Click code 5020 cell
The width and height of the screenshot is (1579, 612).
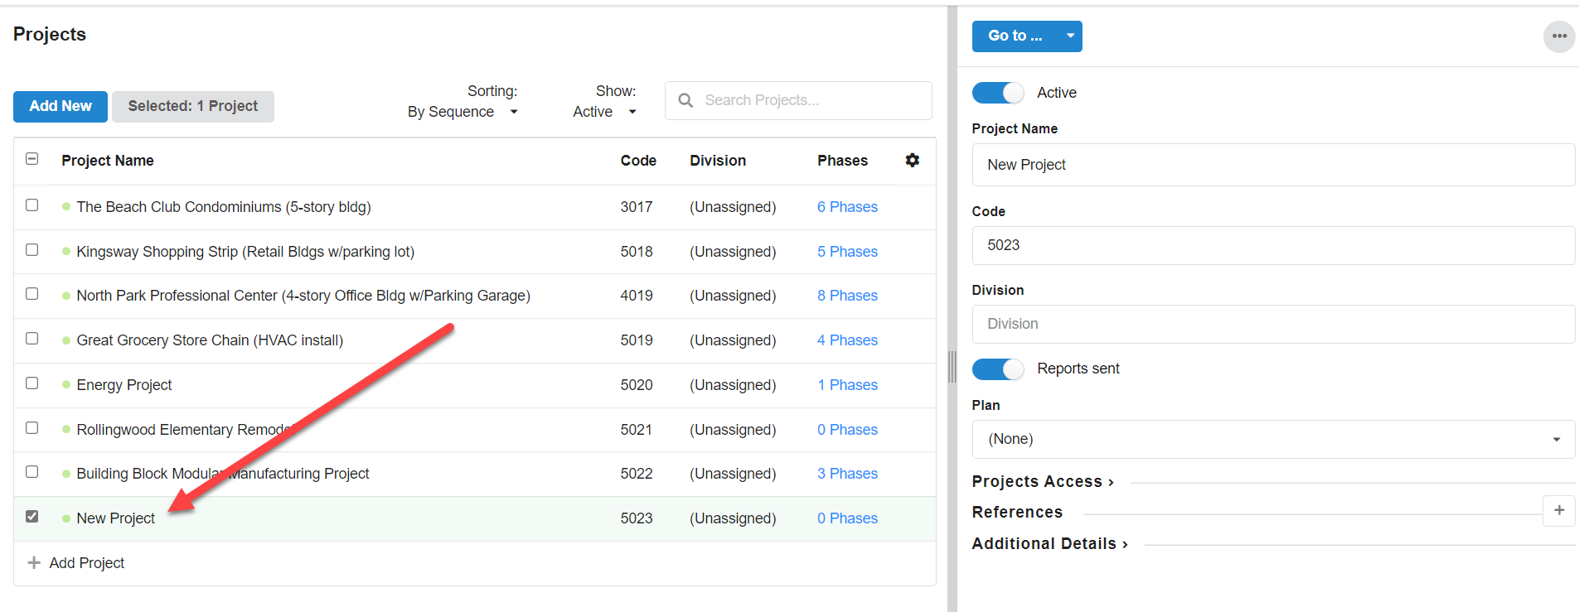[637, 385]
